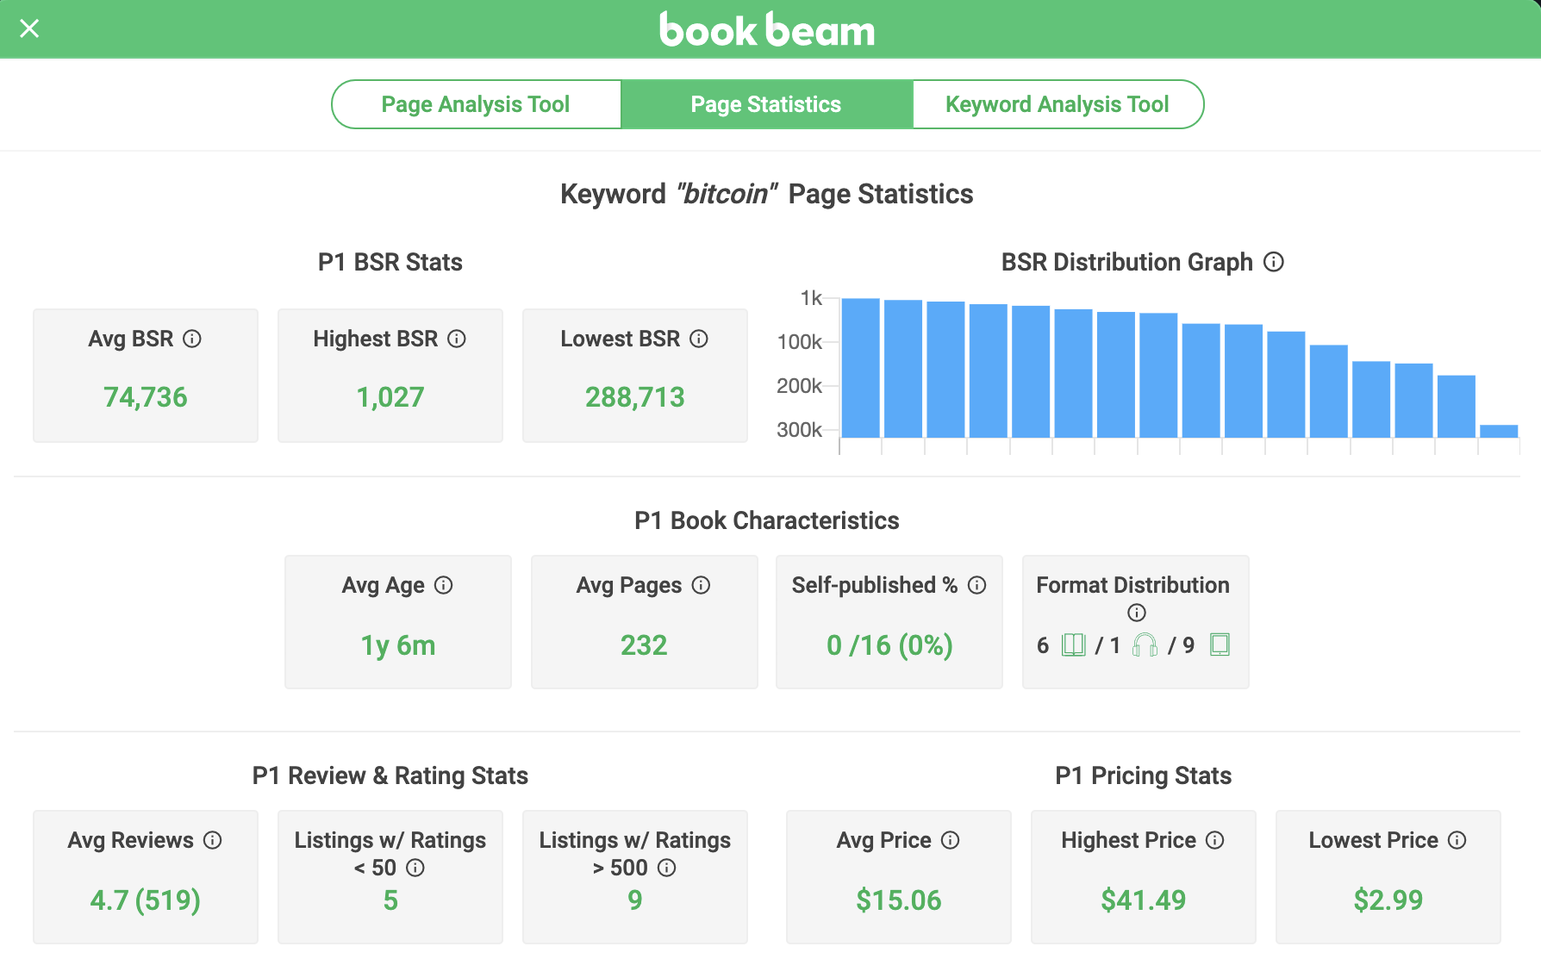Close the statistics panel with the X
This screenshot has width=1541, height=965.
[30, 28]
